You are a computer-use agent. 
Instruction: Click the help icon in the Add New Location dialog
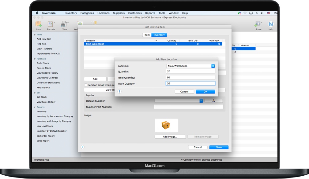tap(120, 91)
